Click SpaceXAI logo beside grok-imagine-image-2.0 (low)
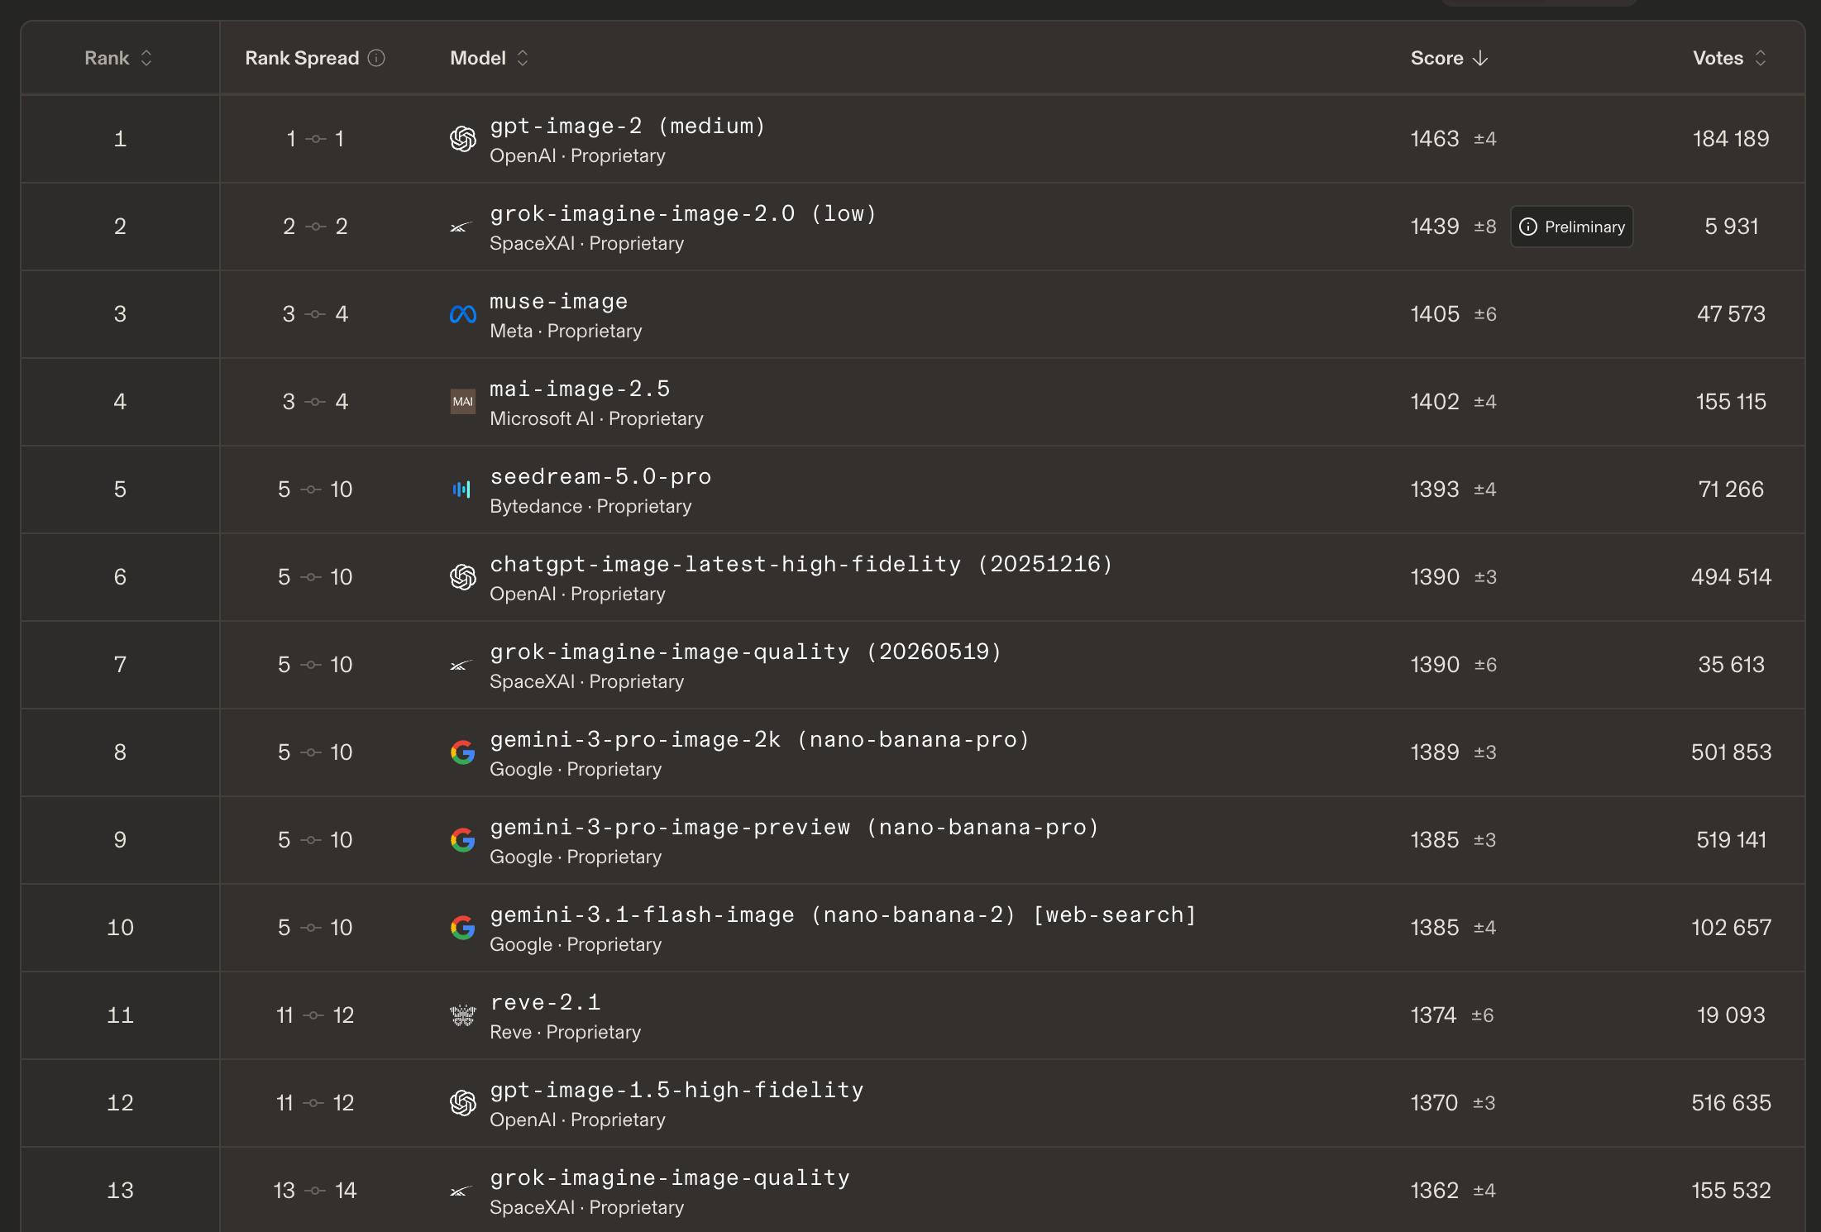Viewport: 1821px width, 1232px height. pyautogui.click(x=461, y=227)
